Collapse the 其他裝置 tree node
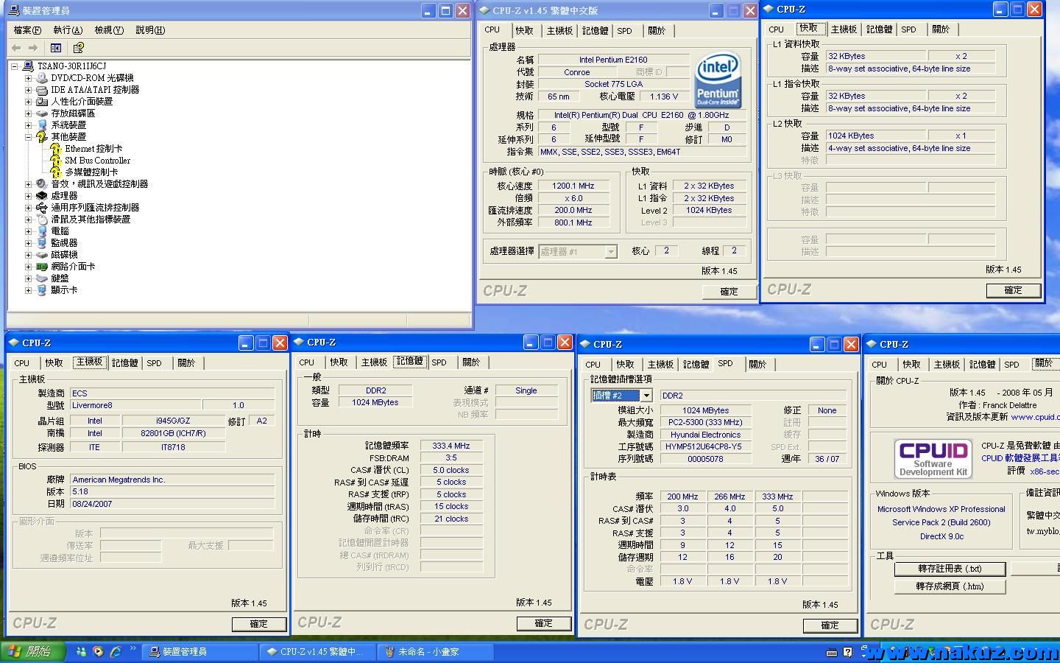Viewport: 1060px width, 663px height. (28, 137)
